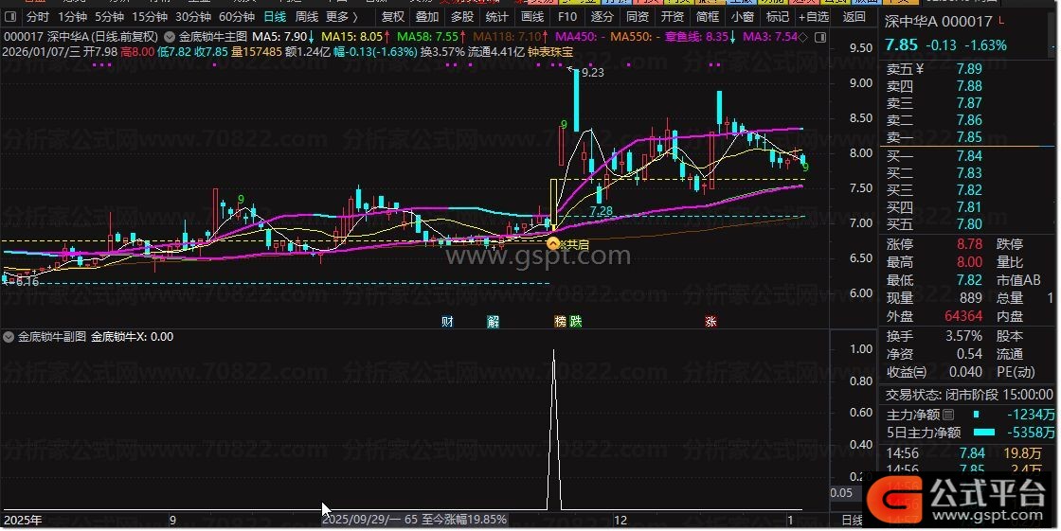The width and height of the screenshot is (1061, 531).
Task: Click the 榜 marker below the chart
Action: point(560,322)
